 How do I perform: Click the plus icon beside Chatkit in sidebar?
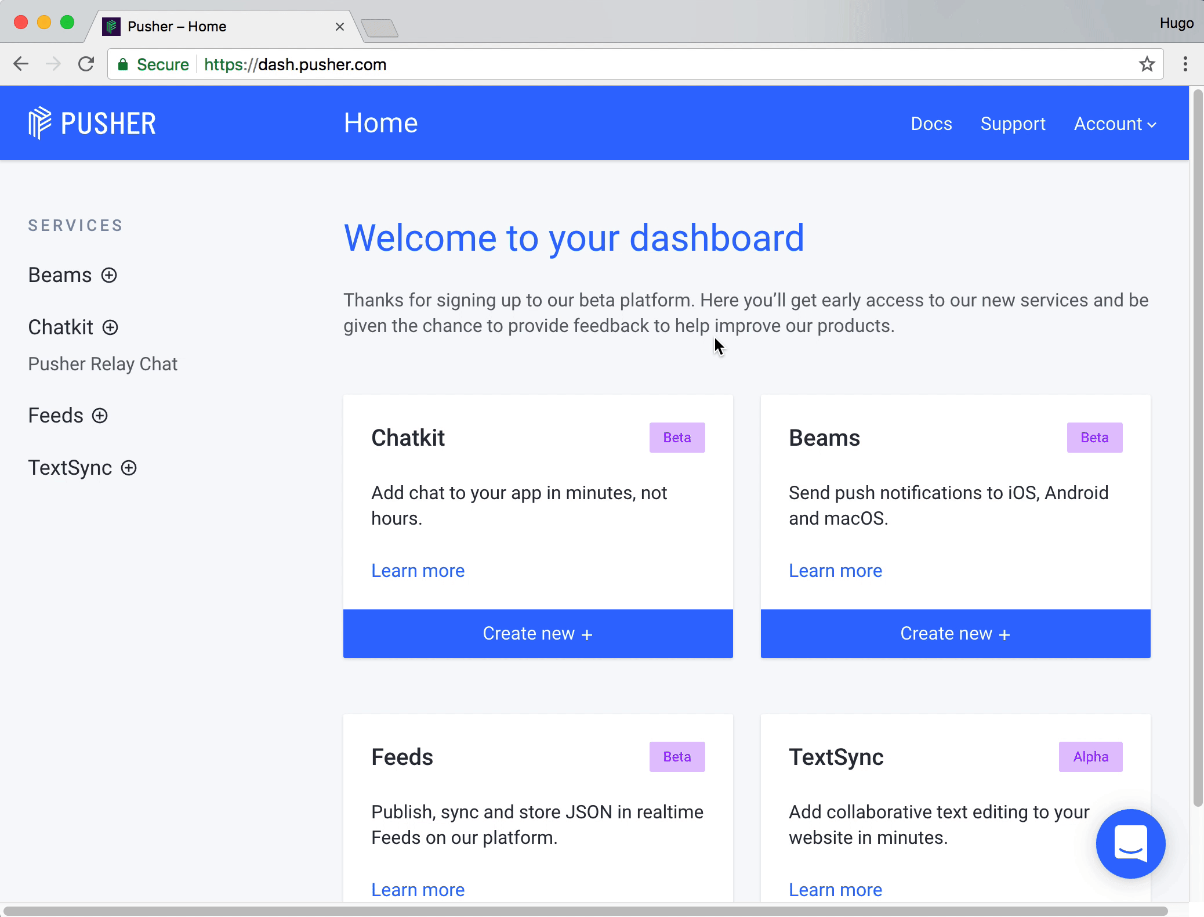point(110,327)
